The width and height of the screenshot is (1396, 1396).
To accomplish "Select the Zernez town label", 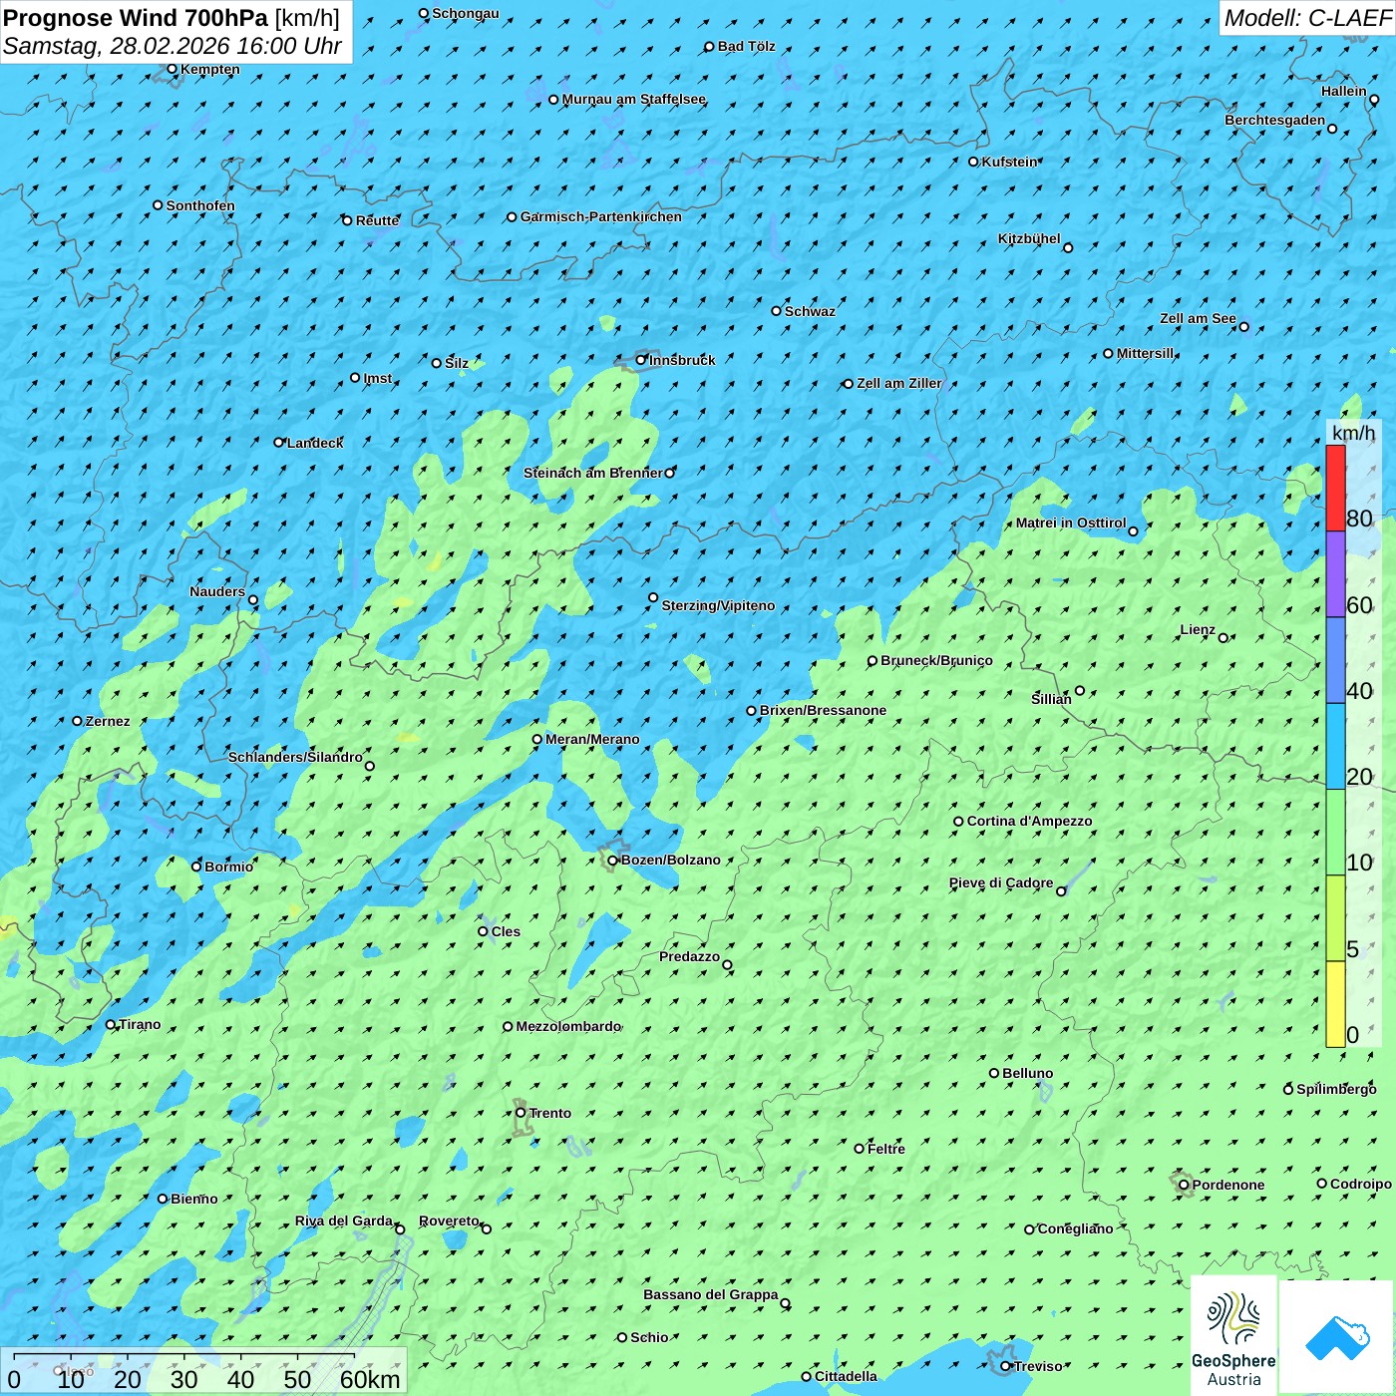I will pyautogui.click(x=108, y=721).
